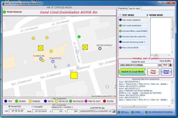Click the yellow ENABLED legend dot
Viewport: 178px width, 118px height.
30,101
